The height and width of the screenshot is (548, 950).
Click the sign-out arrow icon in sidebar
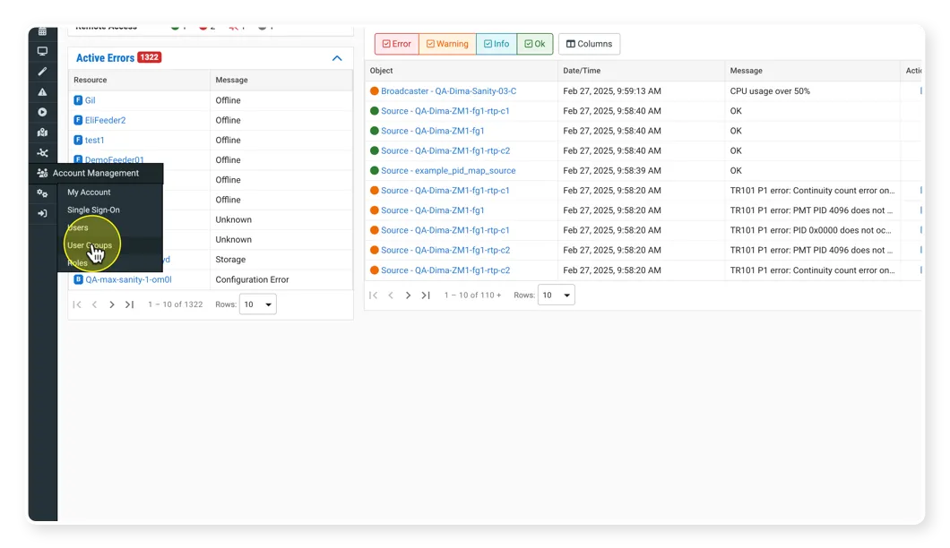pyautogui.click(x=42, y=213)
